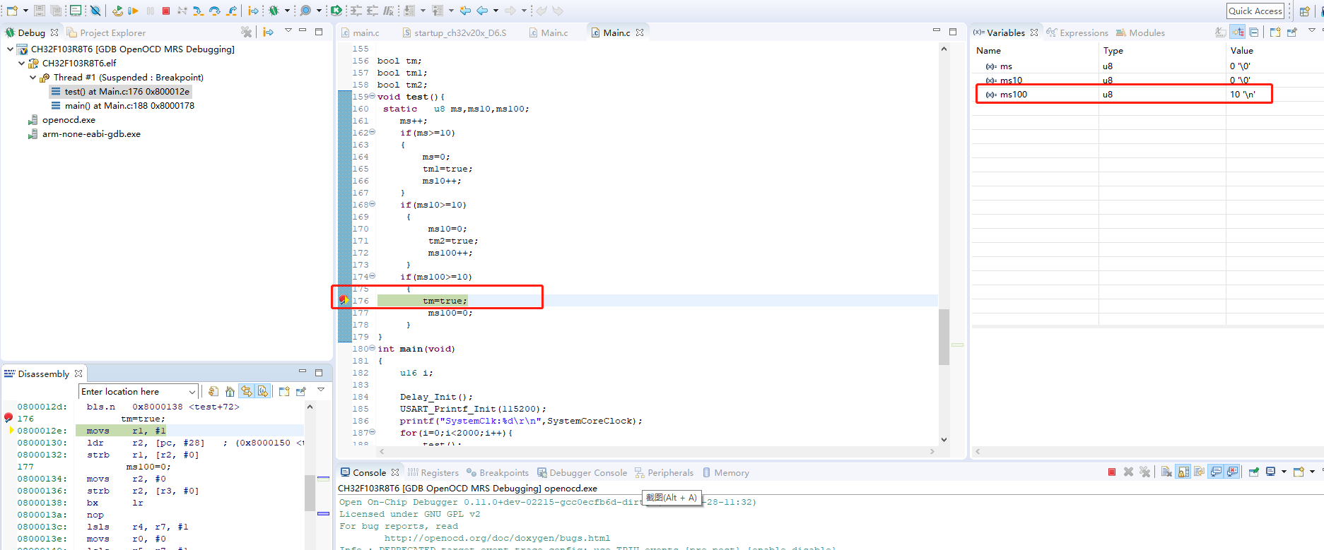Image resolution: width=1324 pixels, height=550 pixels.
Task: Toggle Show Type Names in Variables view
Action: pos(1220,32)
